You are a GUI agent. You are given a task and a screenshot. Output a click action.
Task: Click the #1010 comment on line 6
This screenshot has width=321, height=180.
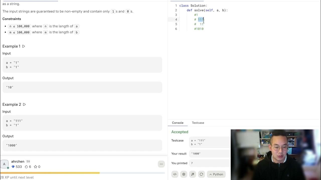[199, 29]
